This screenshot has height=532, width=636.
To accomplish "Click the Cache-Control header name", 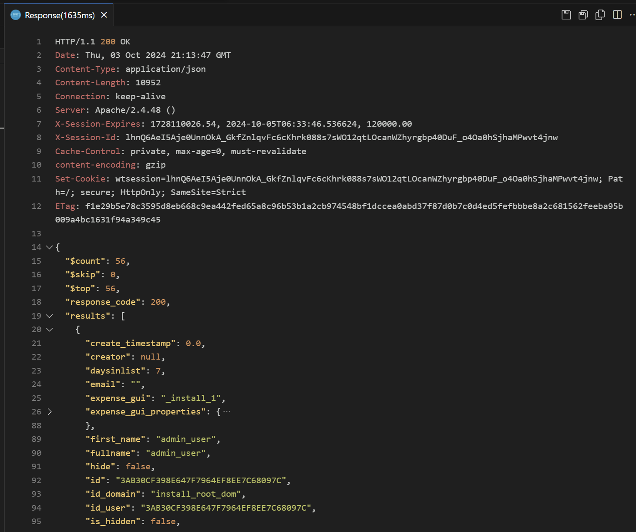I will (87, 152).
